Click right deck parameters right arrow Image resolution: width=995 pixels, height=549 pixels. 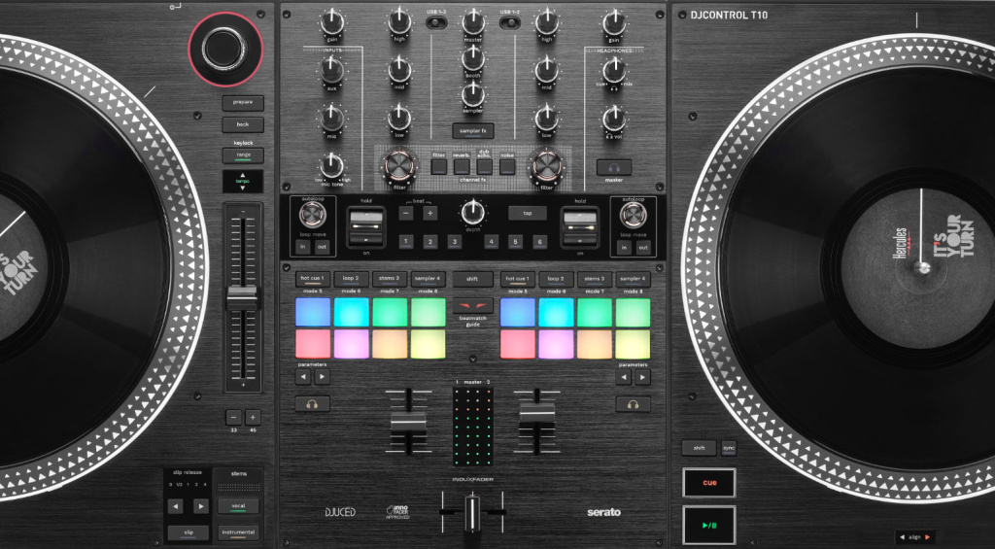click(x=643, y=377)
